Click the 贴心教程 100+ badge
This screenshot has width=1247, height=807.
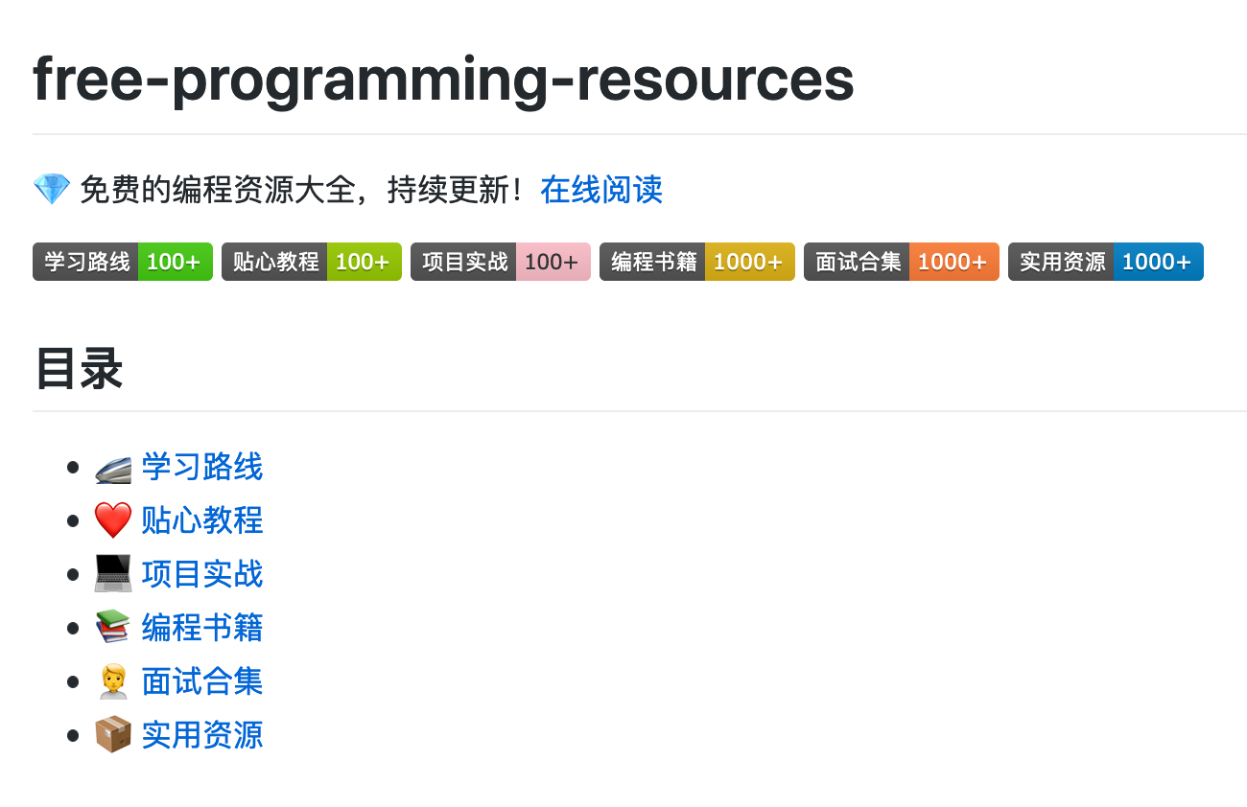pos(311,262)
